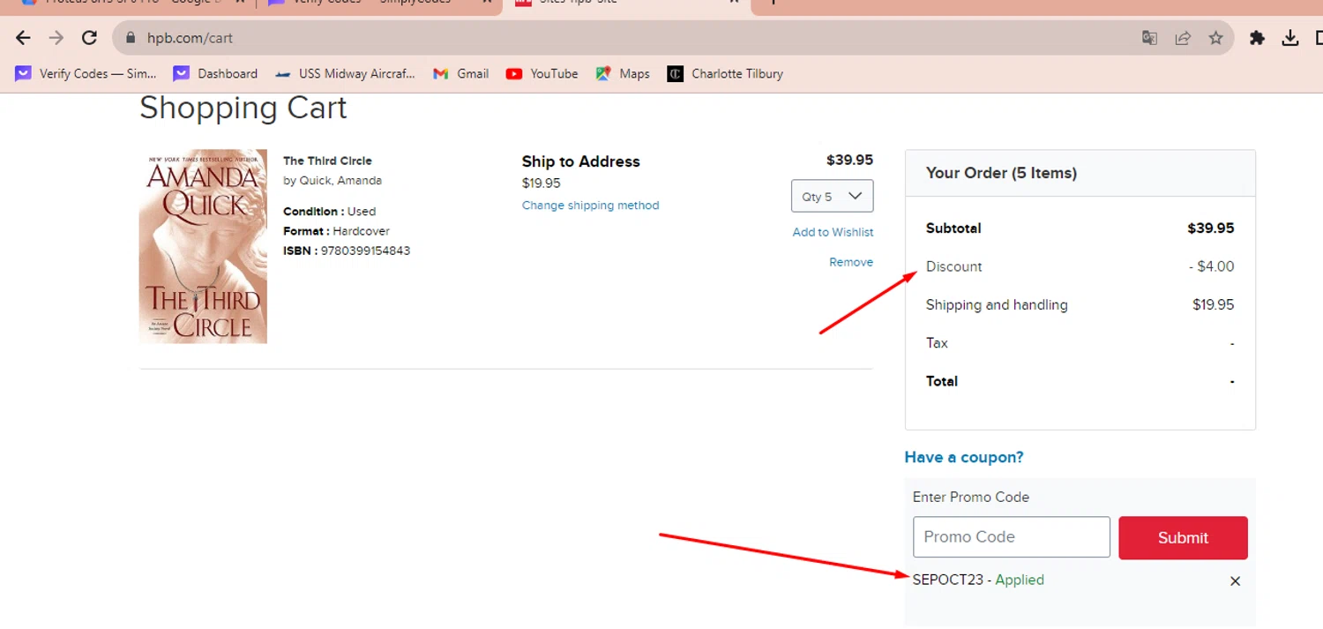
Task: Click the Subtotal $39.95 value
Action: 1210,228
